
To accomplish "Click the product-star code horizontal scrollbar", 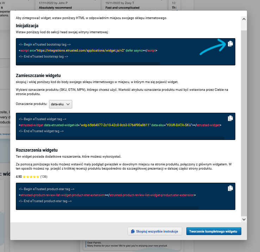I will tap(107, 208).
